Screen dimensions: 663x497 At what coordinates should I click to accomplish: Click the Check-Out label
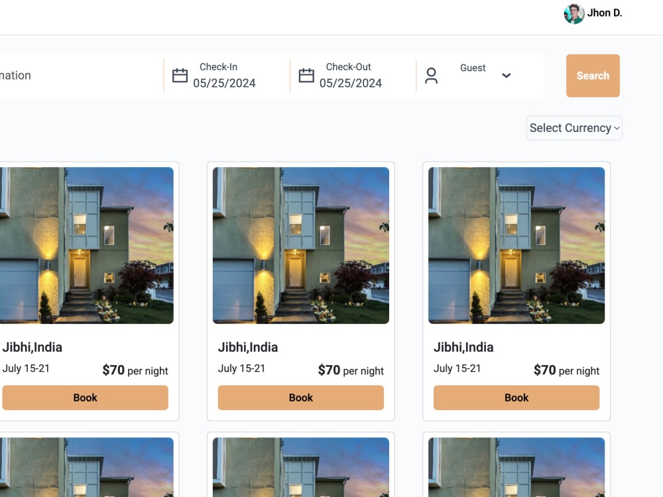[349, 67]
